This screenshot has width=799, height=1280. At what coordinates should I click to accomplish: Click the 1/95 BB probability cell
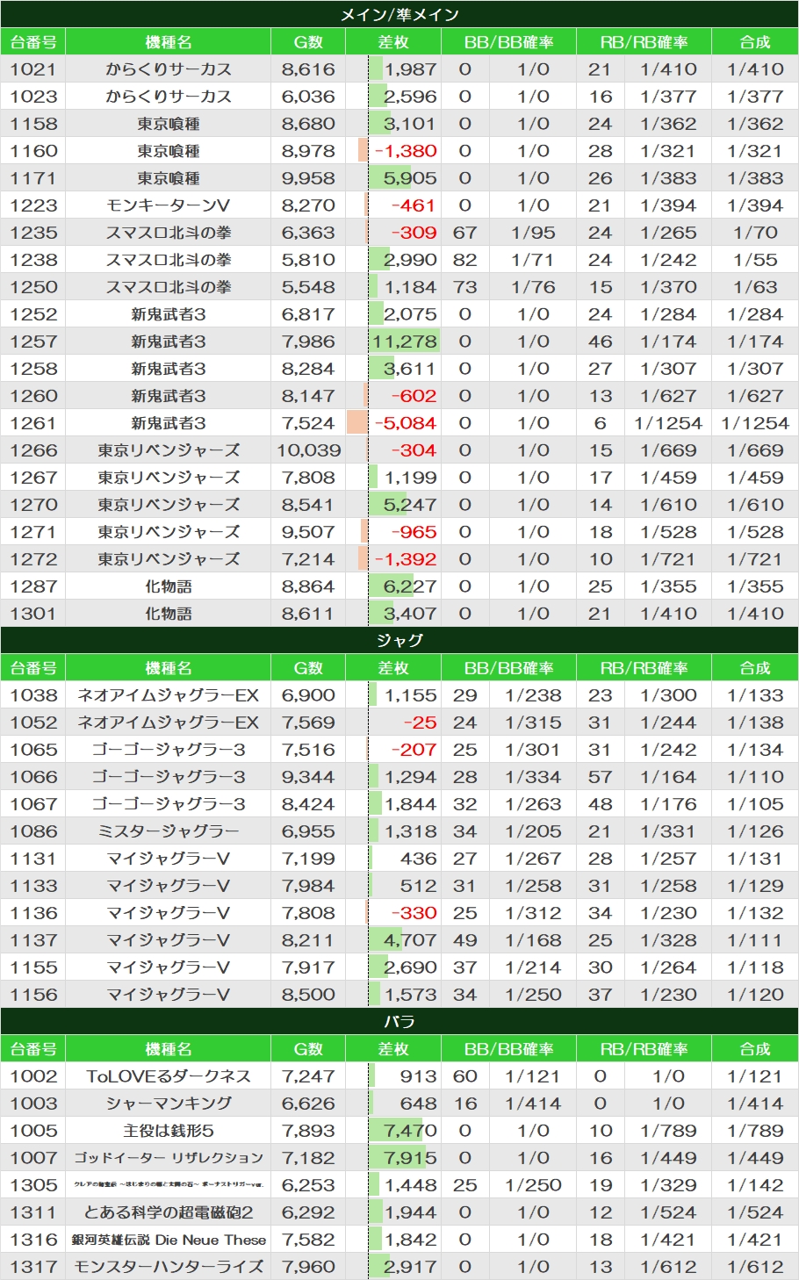point(533,233)
